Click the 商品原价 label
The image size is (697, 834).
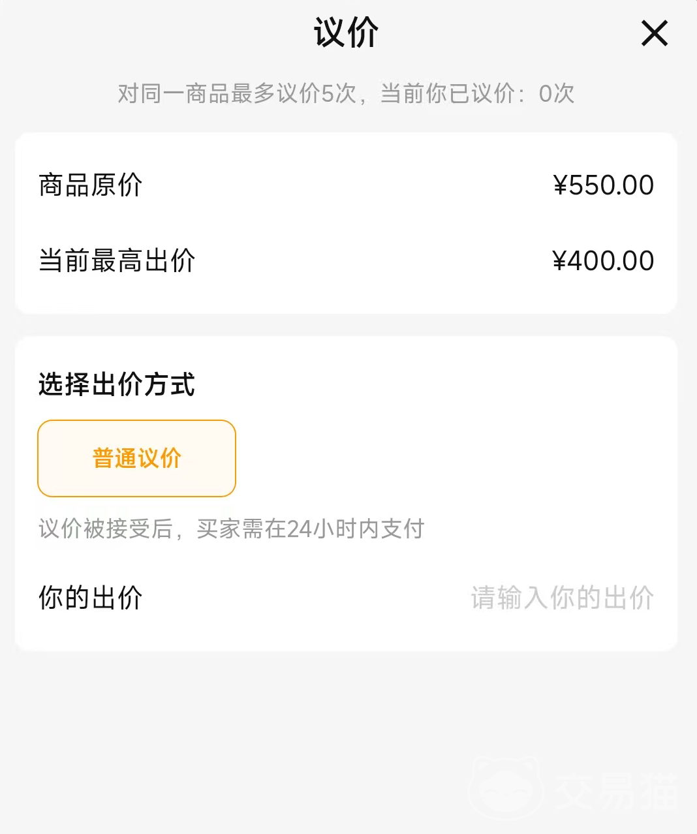[x=90, y=185]
